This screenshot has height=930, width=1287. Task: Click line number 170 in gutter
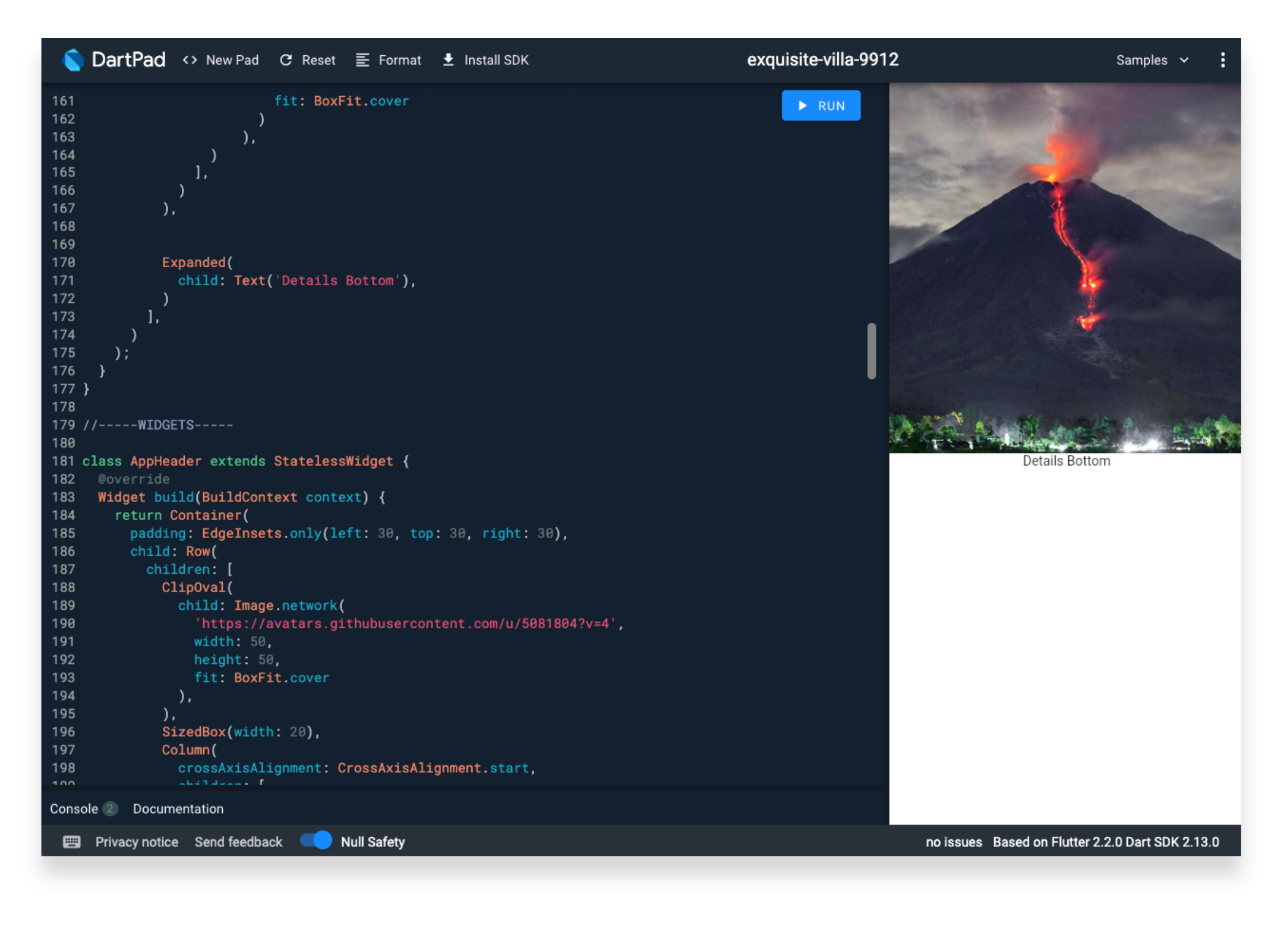click(x=63, y=262)
